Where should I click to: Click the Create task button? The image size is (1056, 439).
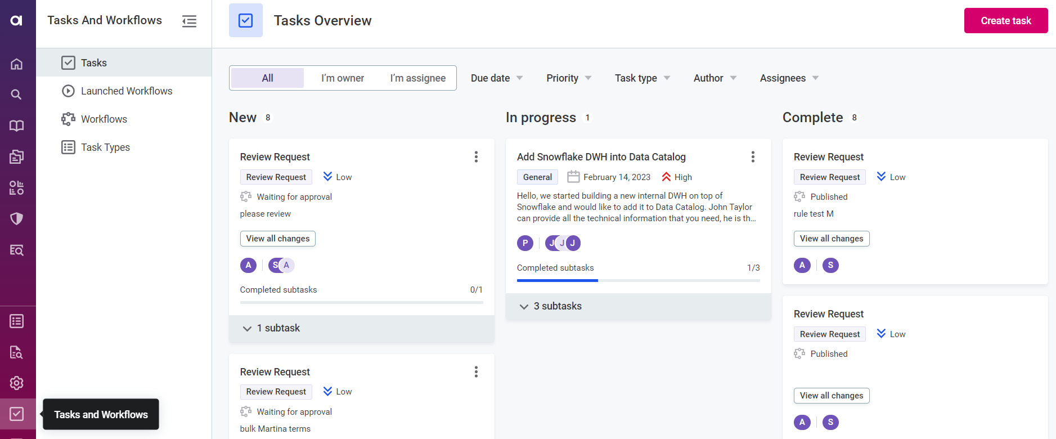[1005, 21]
